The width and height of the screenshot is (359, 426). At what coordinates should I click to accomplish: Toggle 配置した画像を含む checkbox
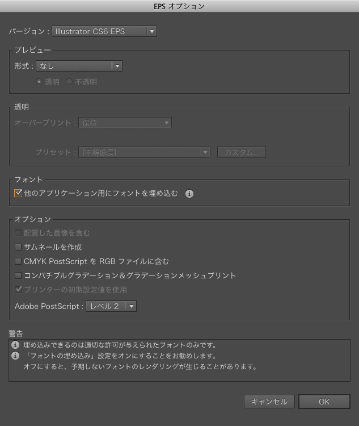pyautogui.click(x=18, y=233)
